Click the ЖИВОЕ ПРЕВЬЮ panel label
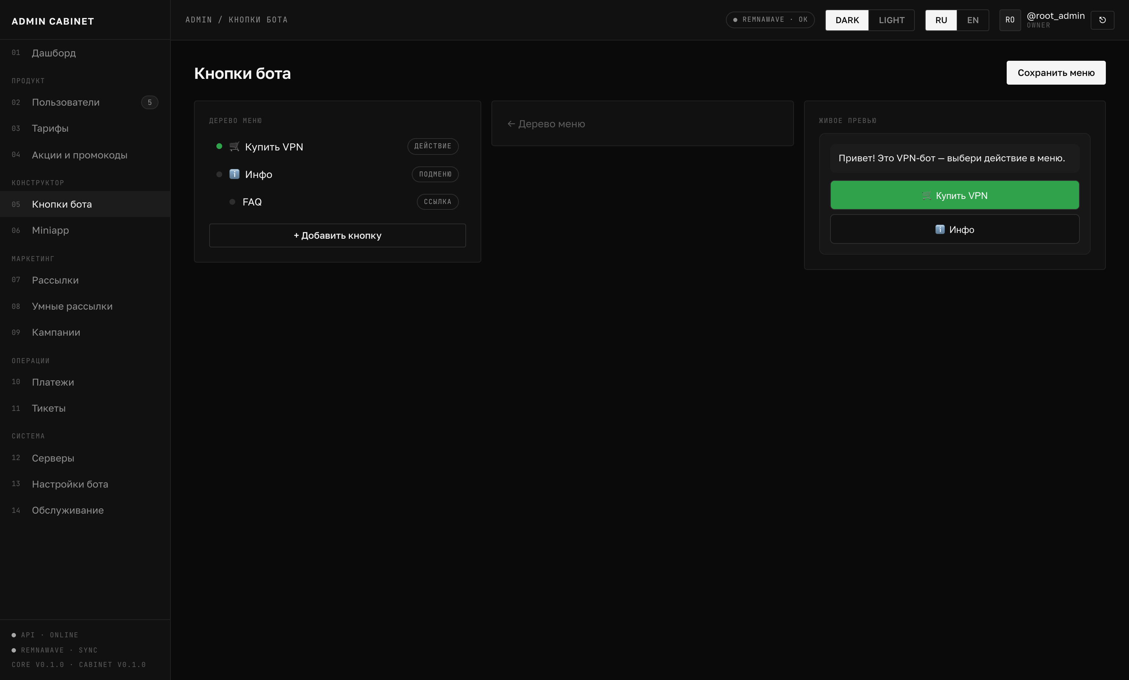 point(848,120)
